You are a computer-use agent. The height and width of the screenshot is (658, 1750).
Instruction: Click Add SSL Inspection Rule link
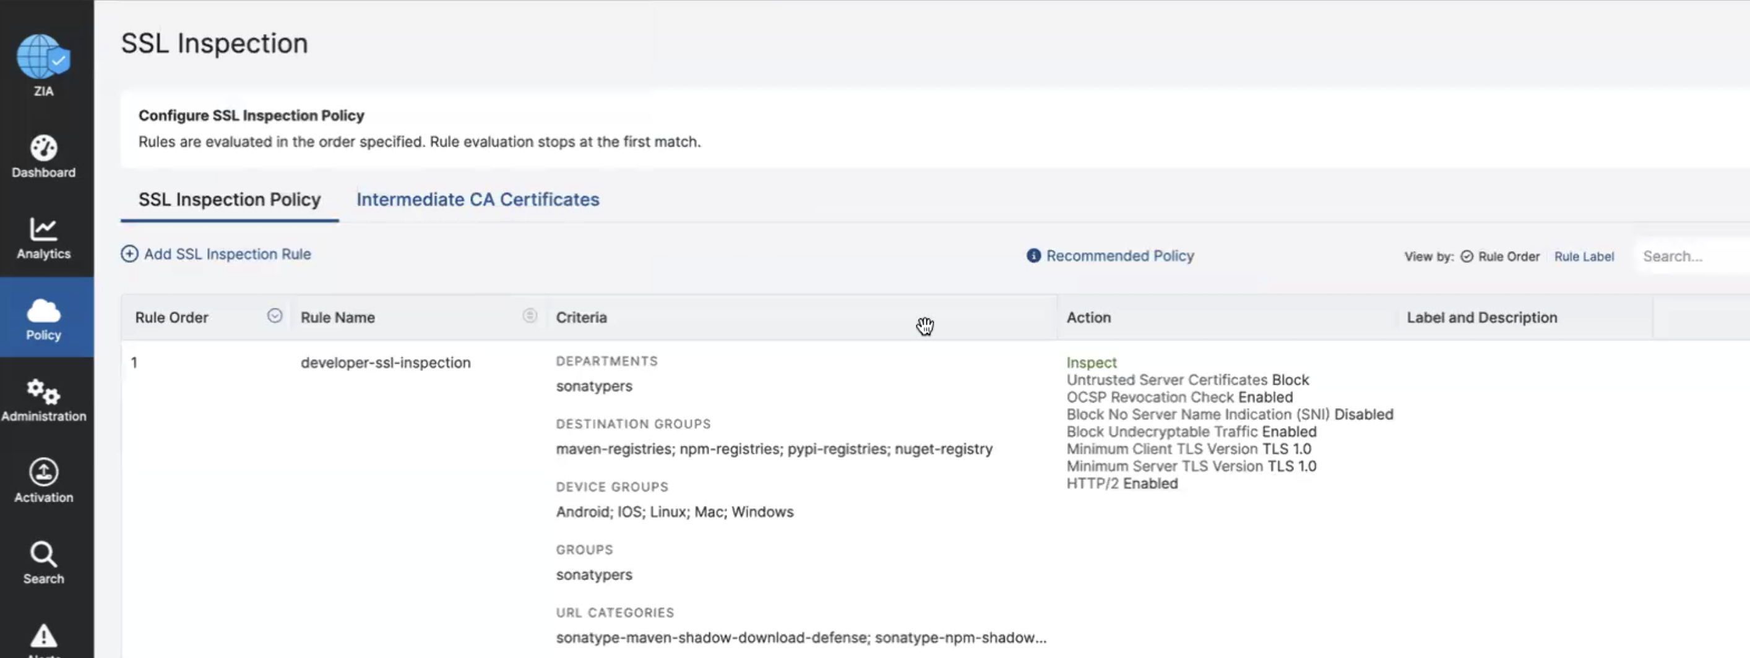[x=228, y=254]
